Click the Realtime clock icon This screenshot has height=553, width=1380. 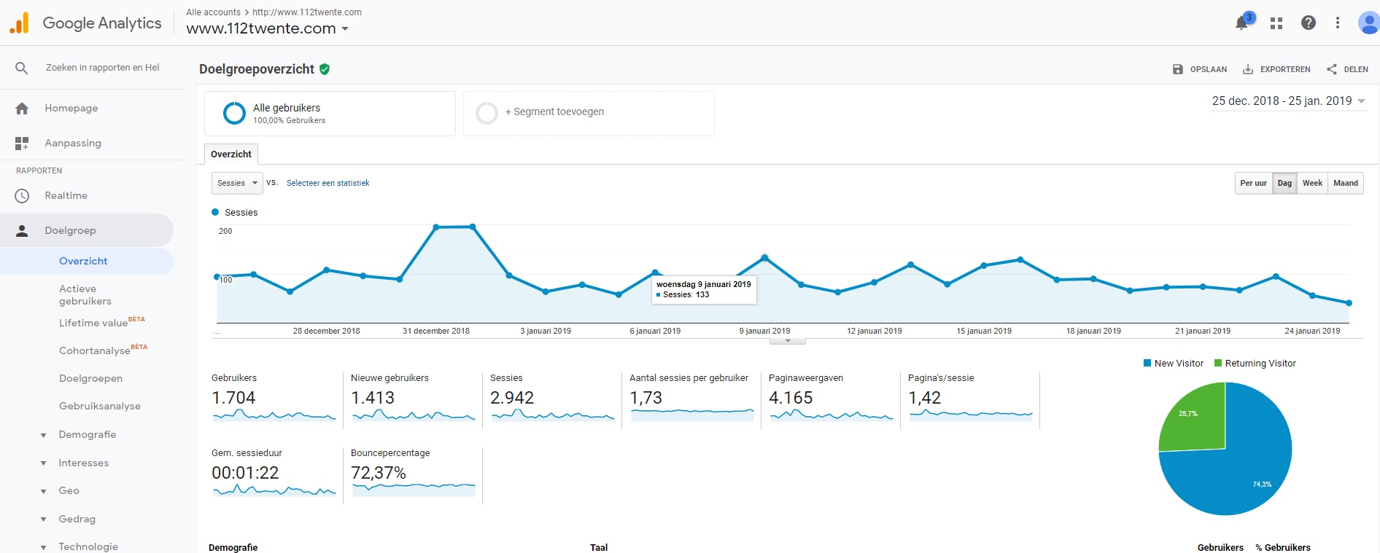[x=22, y=195]
